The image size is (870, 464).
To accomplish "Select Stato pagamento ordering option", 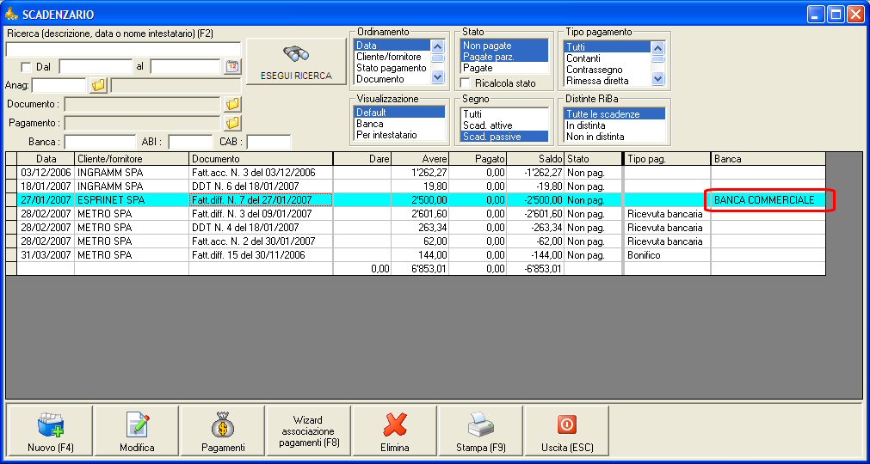I will [x=392, y=68].
